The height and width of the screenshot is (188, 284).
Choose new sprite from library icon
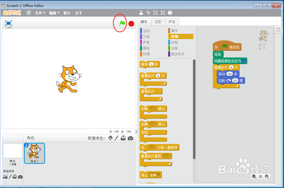[x=111, y=138]
